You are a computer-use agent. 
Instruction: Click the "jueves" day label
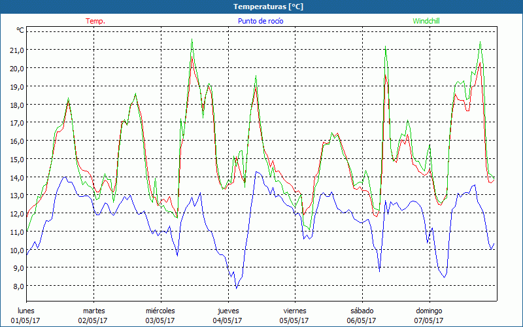pyautogui.click(x=228, y=311)
